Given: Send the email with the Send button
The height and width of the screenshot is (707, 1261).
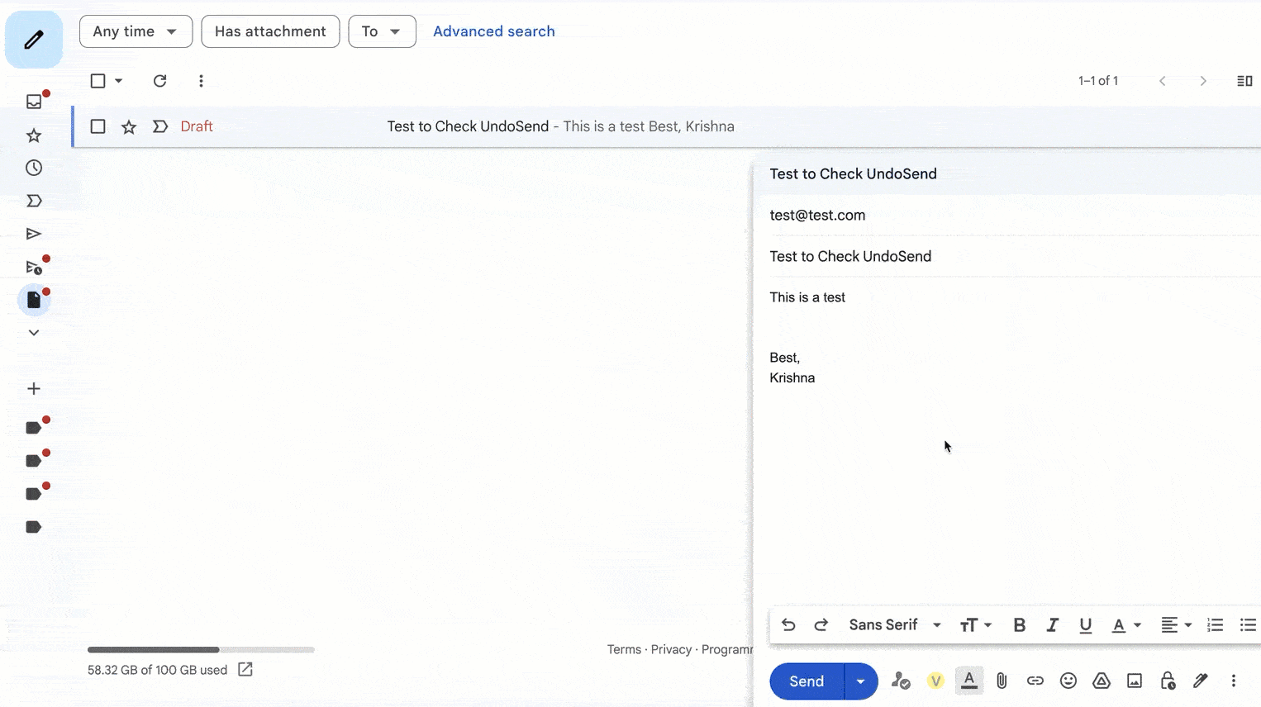Looking at the screenshot, I should [x=807, y=681].
